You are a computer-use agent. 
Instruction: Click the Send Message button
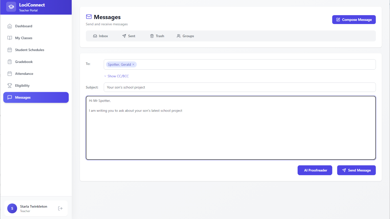[x=356, y=170]
